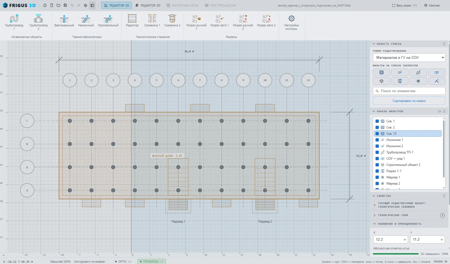Toggle Весь экран fullscreen button
Image resolution: width=450 pixels, height=264 pixels.
[405, 5]
